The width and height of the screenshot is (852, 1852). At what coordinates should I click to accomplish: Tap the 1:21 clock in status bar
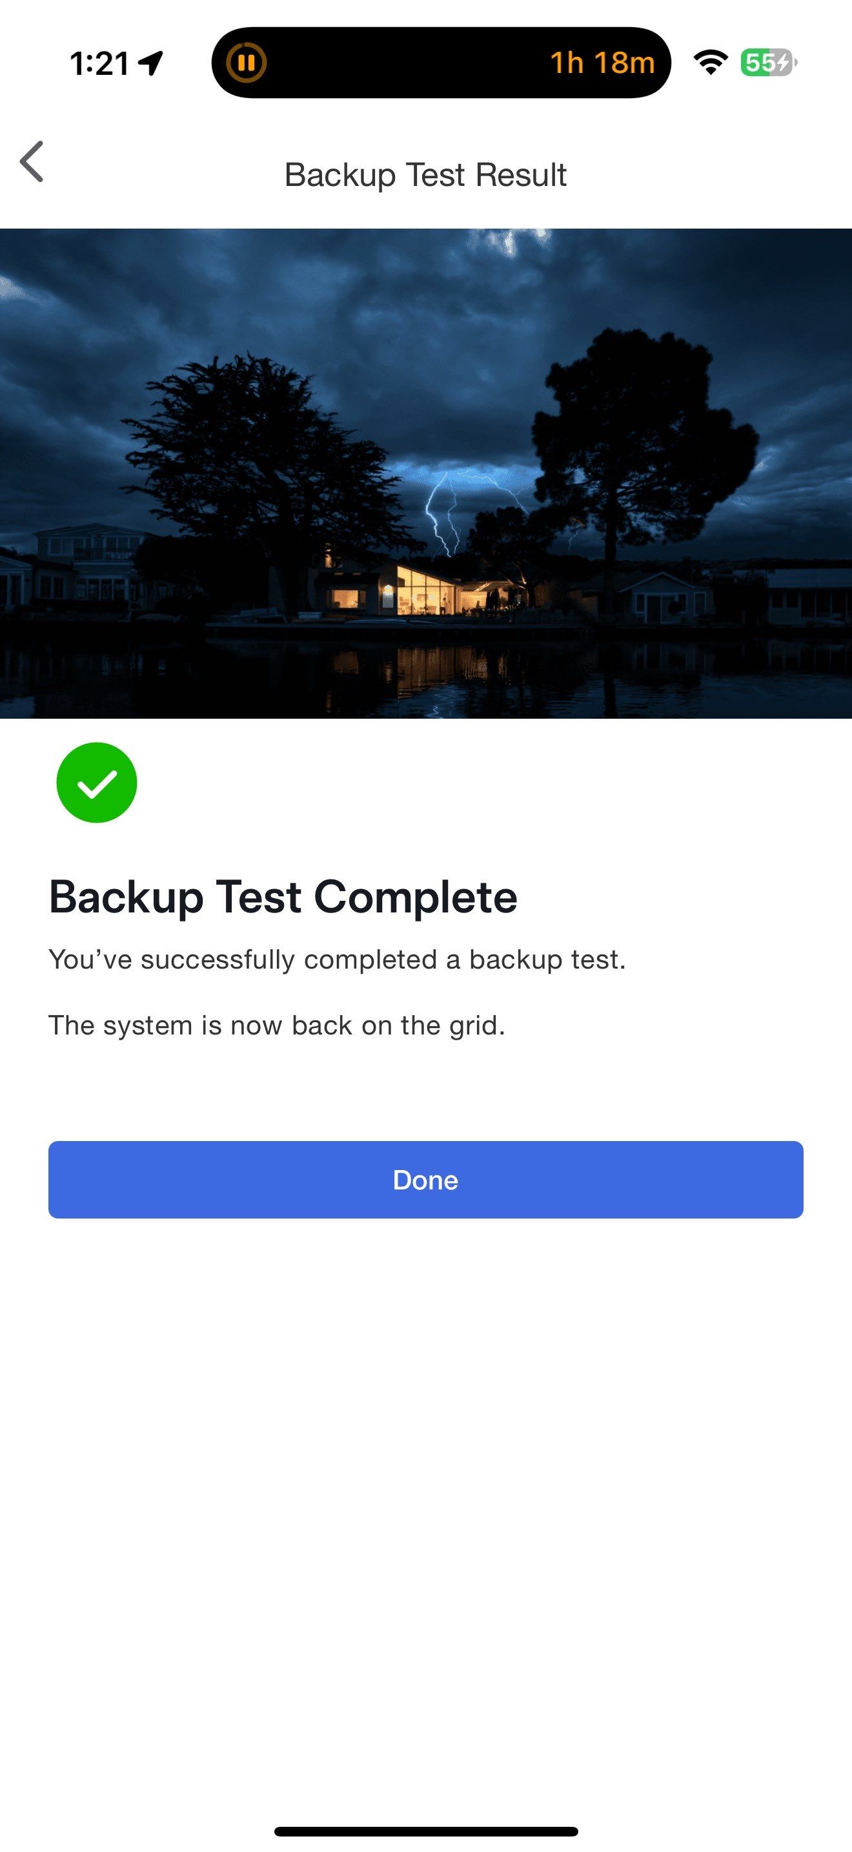pyautogui.click(x=99, y=63)
